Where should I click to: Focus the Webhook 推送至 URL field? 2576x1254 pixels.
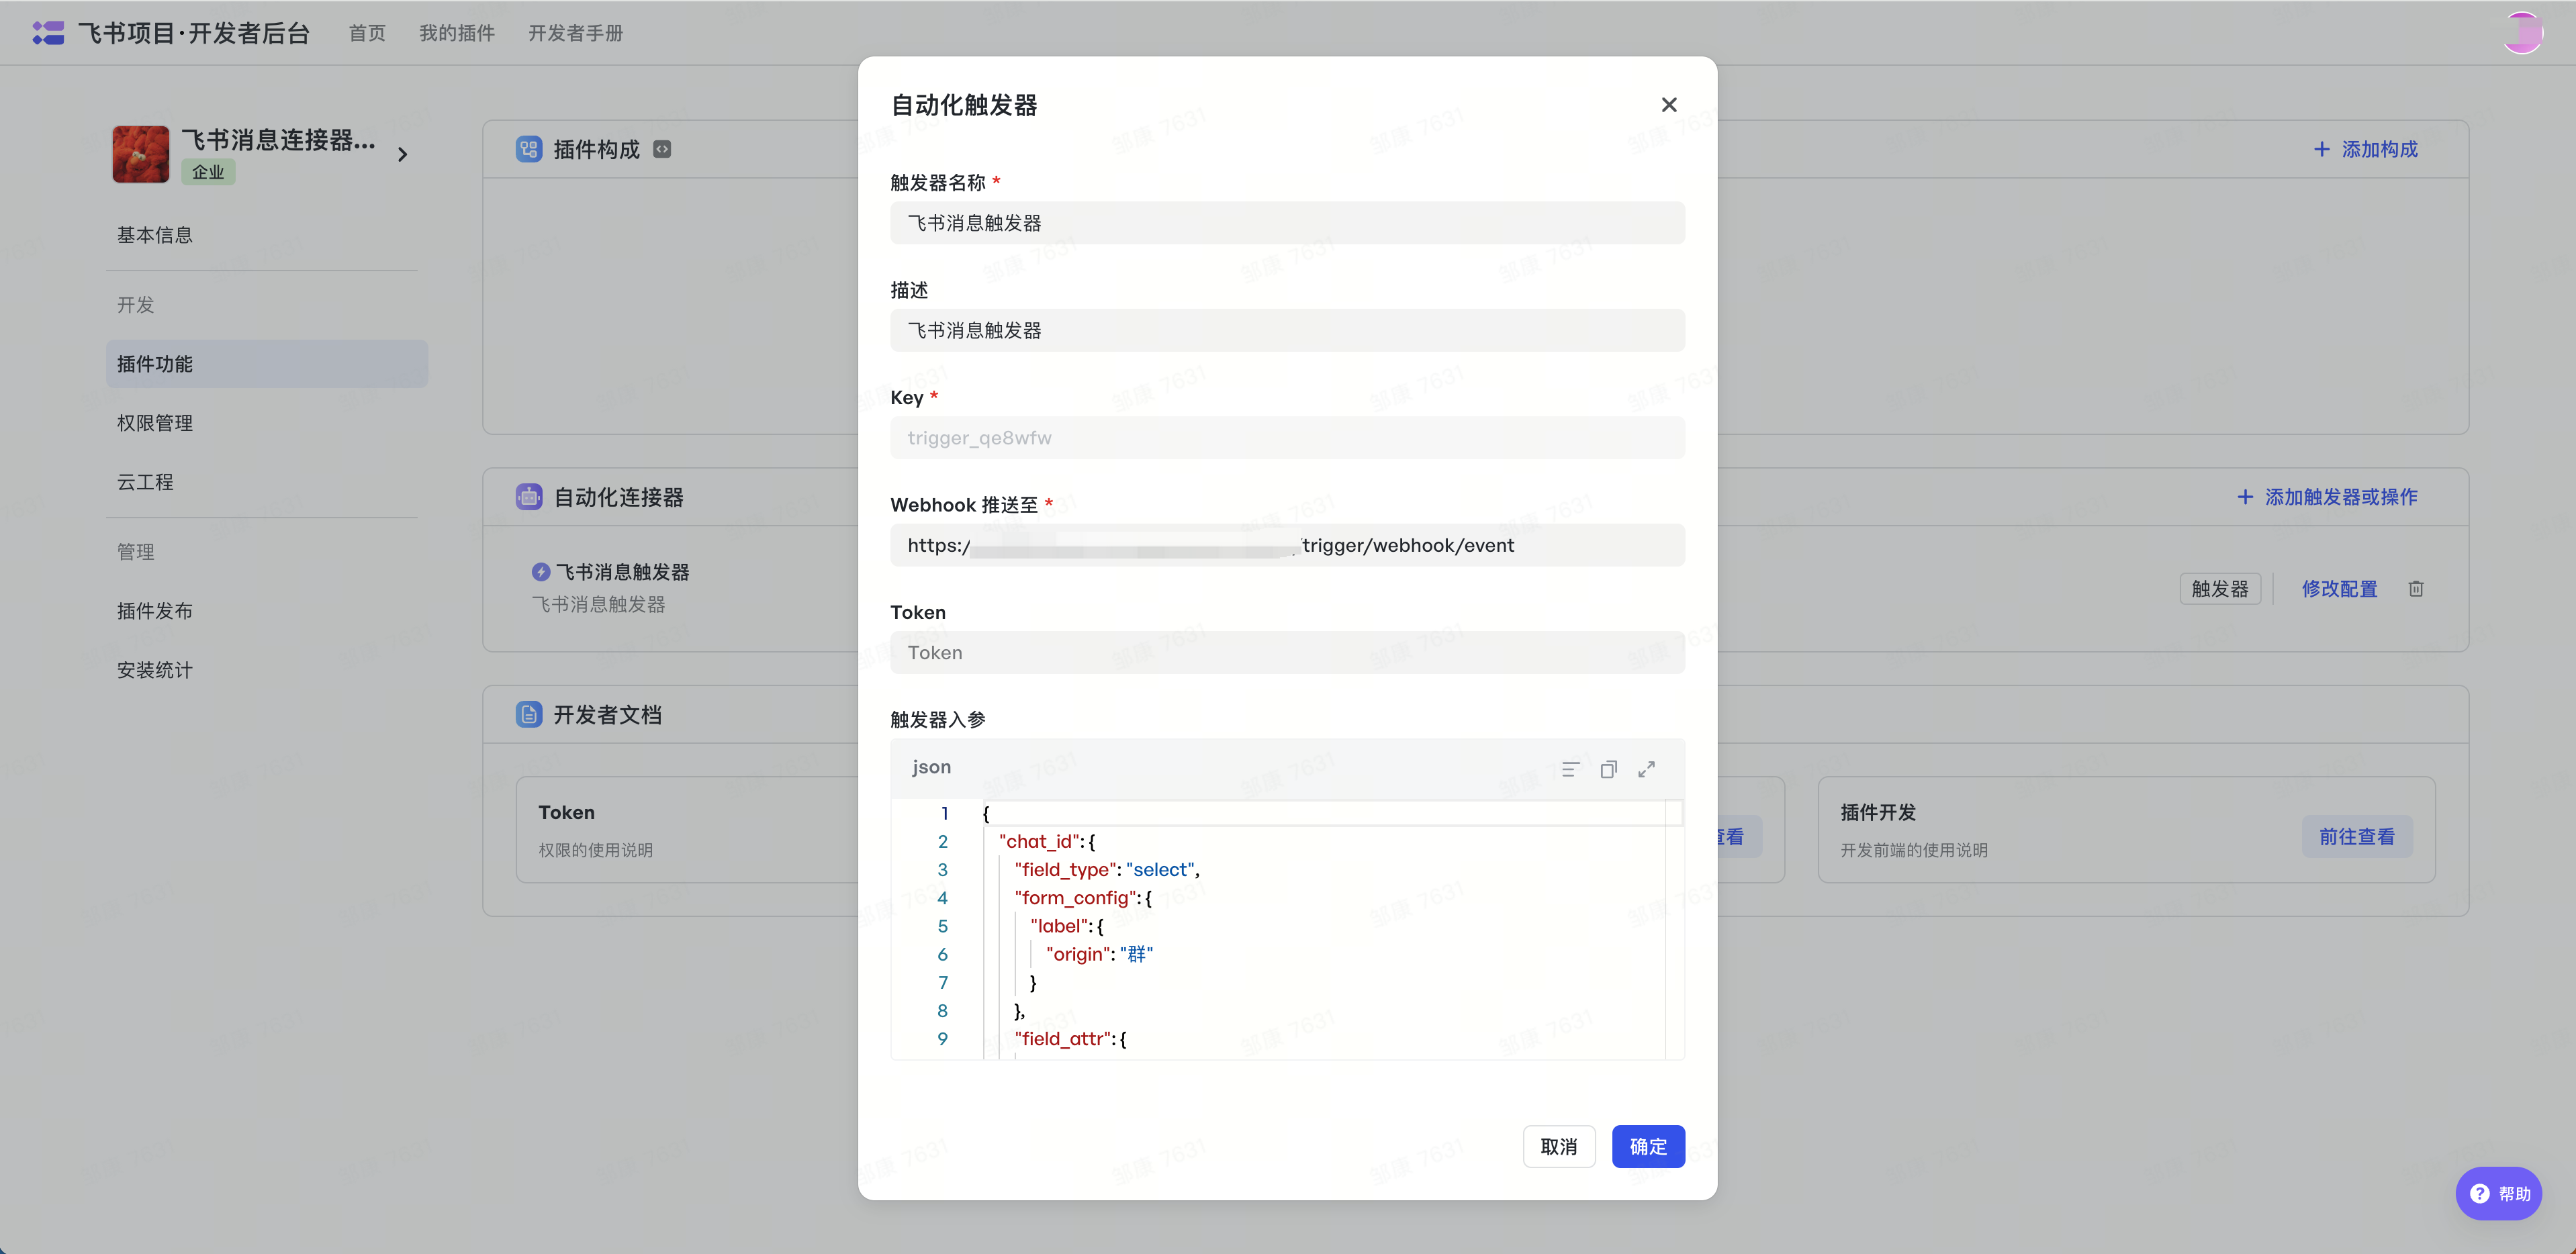coord(1287,545)
